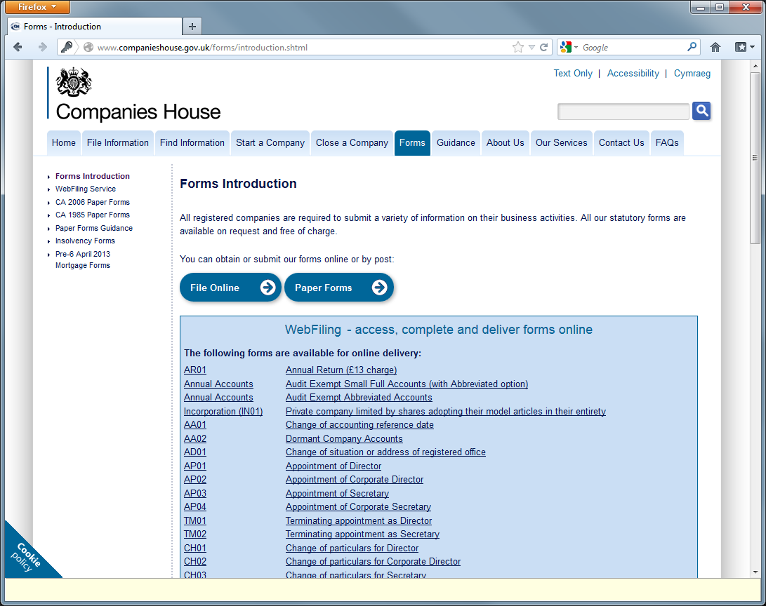Viewport: 766px width, 606px height.
Task: Select the Forms - Introduction browser tab
Action: (x=95, y=27)
